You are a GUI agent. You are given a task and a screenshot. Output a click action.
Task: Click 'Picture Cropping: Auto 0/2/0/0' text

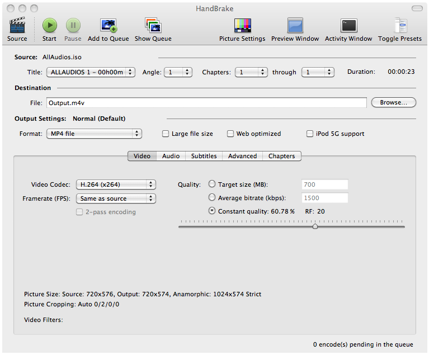(x=72, y=304)
